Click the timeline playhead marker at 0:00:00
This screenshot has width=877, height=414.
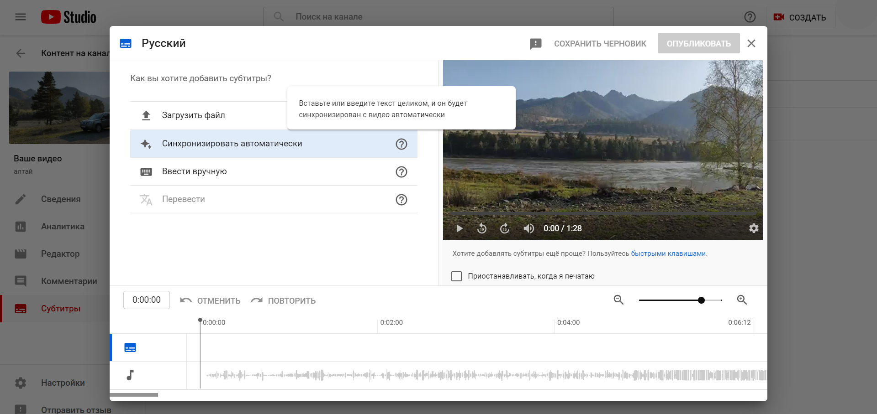200,321
